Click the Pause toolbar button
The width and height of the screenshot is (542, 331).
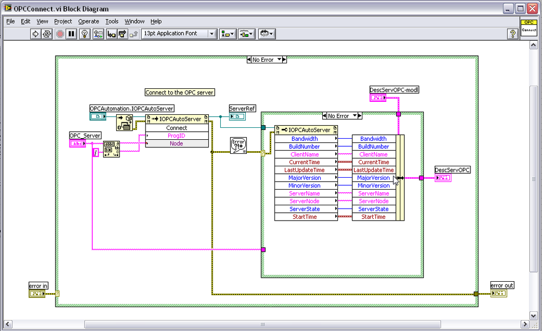point(72,34)
